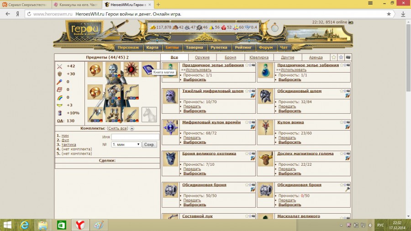Image resolution: width=411 pixels, height=231 pixels.
Task: Launch Internet Explorer from the taskbar
Action: pos(24,225)
